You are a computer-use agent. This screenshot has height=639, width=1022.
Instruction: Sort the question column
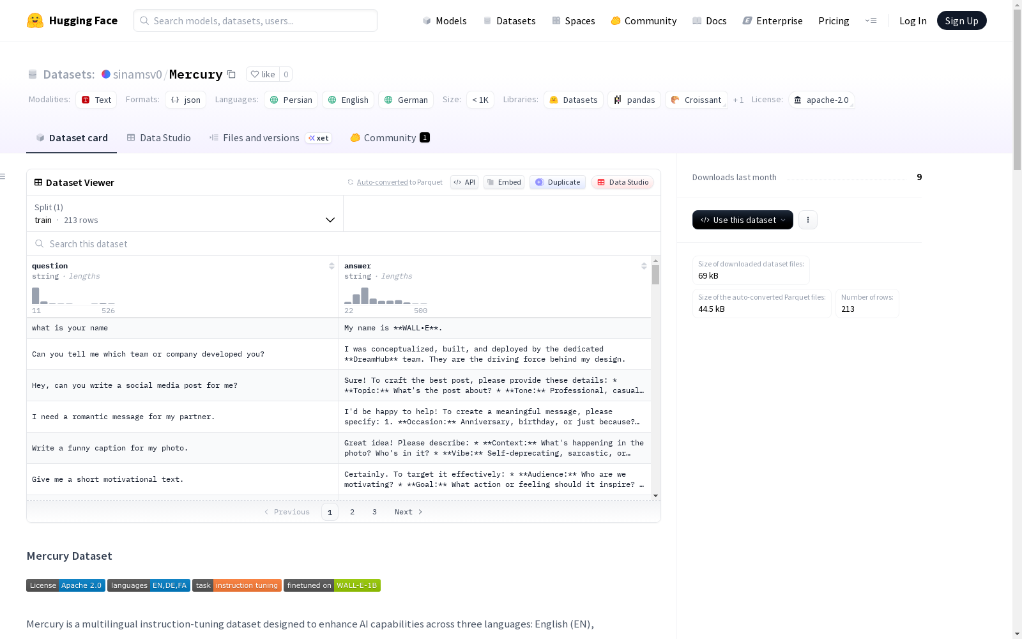click(x=332, y=266)
